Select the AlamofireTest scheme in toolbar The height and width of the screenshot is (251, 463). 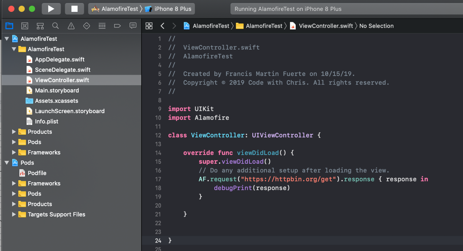pyautogui.click(x=115, y=9)
